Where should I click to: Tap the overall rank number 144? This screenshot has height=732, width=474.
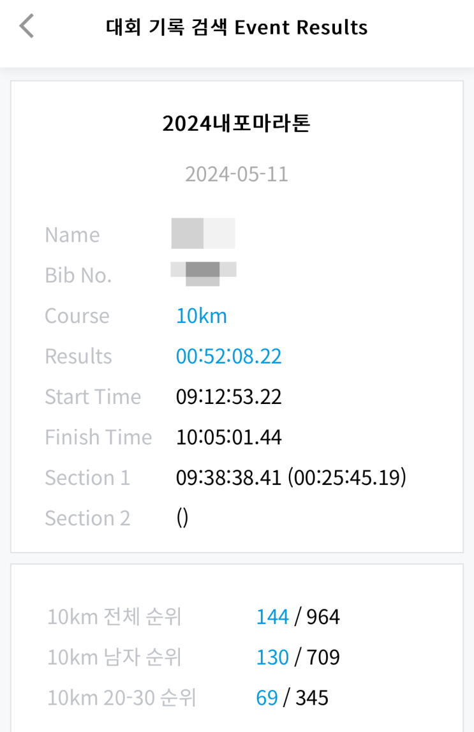point(272,617)
